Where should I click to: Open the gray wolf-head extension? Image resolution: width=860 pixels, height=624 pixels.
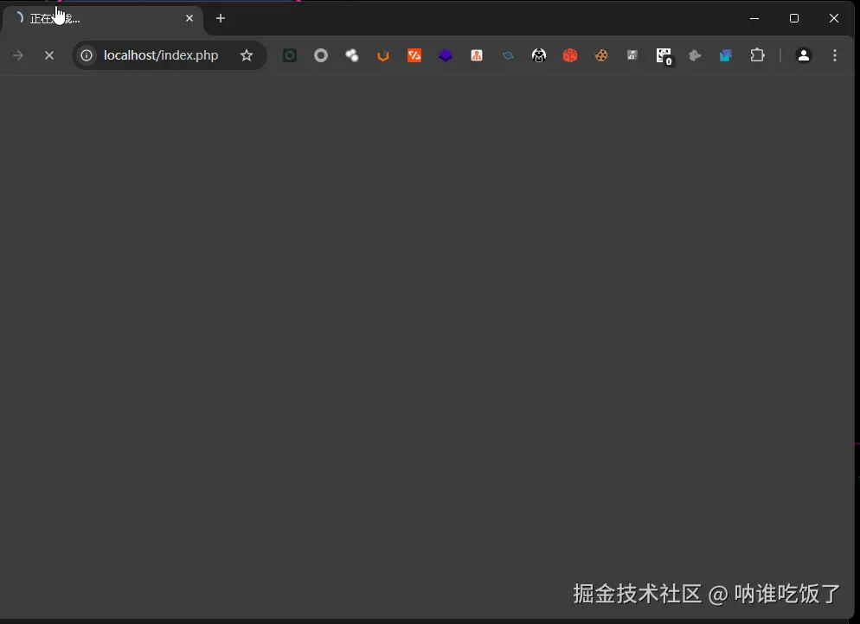(695, 55)
